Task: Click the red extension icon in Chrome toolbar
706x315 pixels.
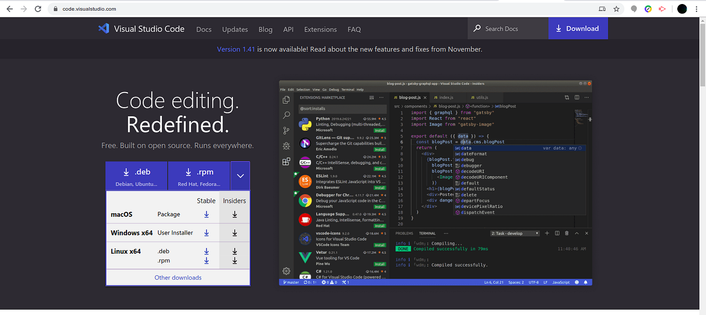Action: coord(662,9)
